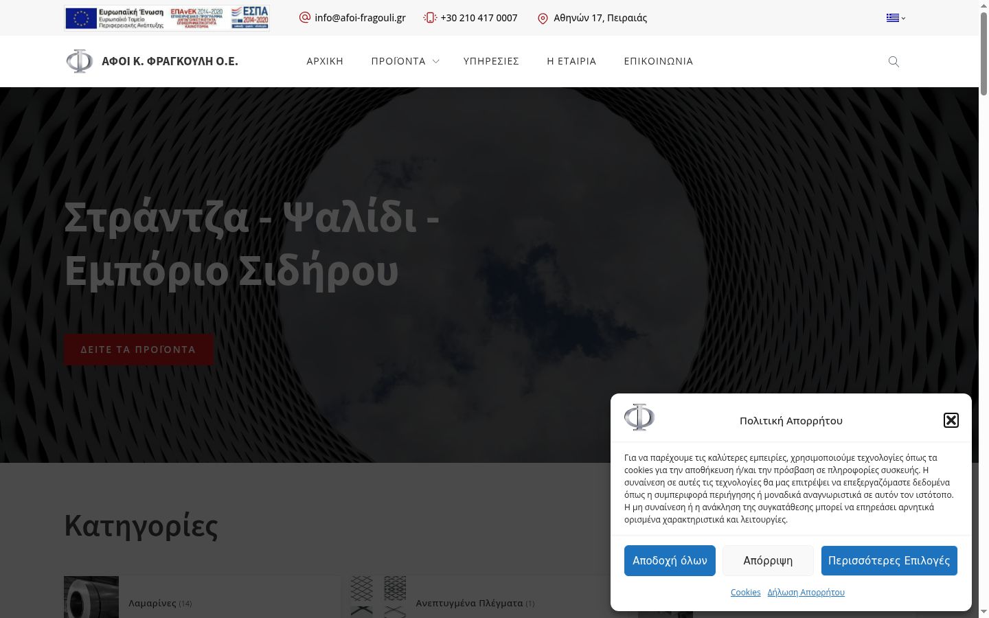
Task: Follow the Cookies link in the dialog
Action: coord(745,592)
